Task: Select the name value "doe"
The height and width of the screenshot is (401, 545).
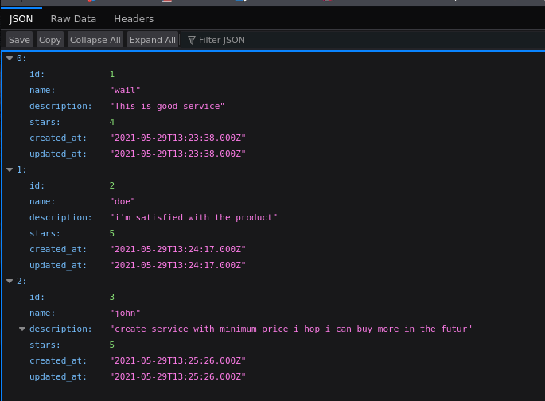Action: (123, 201)
